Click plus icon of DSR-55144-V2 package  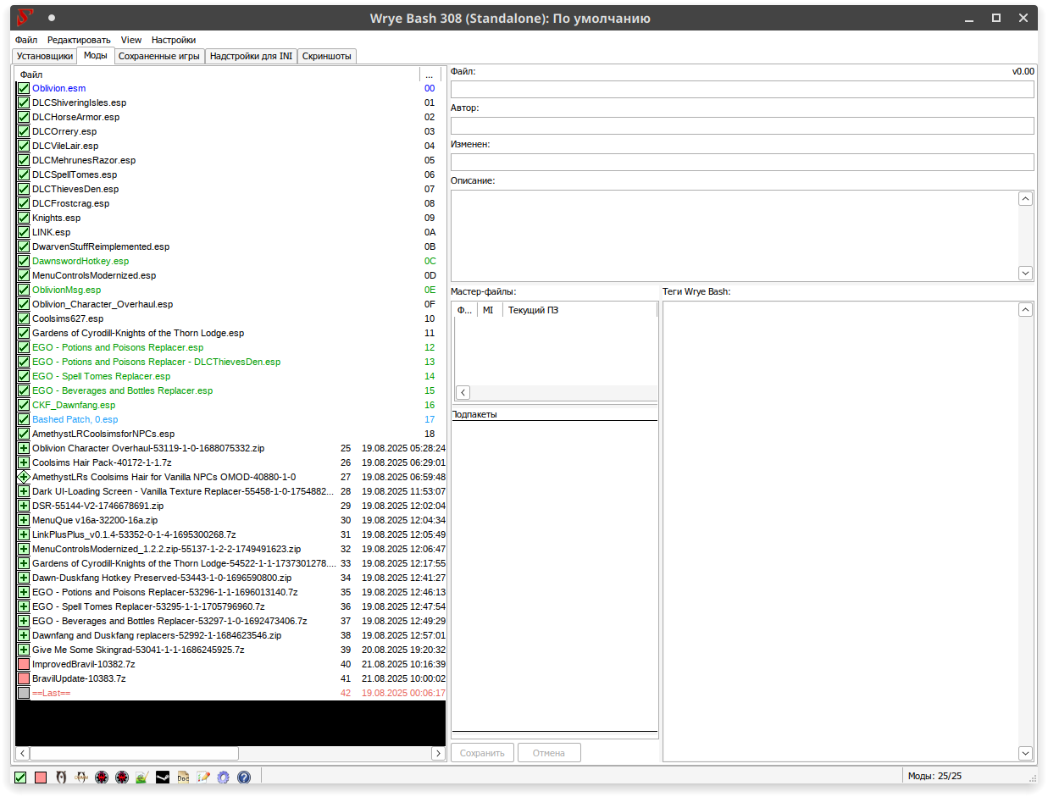coord(24,506)
